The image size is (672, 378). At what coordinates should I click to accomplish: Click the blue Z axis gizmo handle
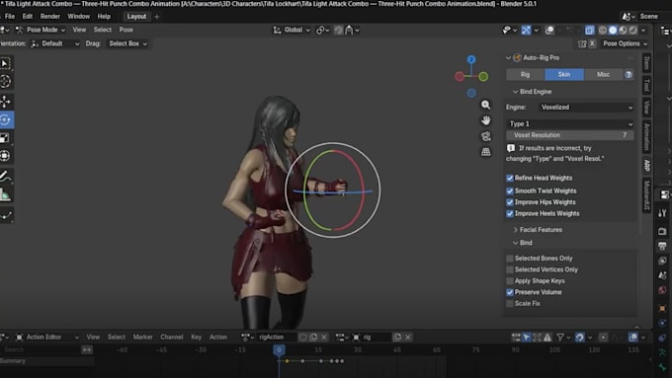[x=471, y=59]
